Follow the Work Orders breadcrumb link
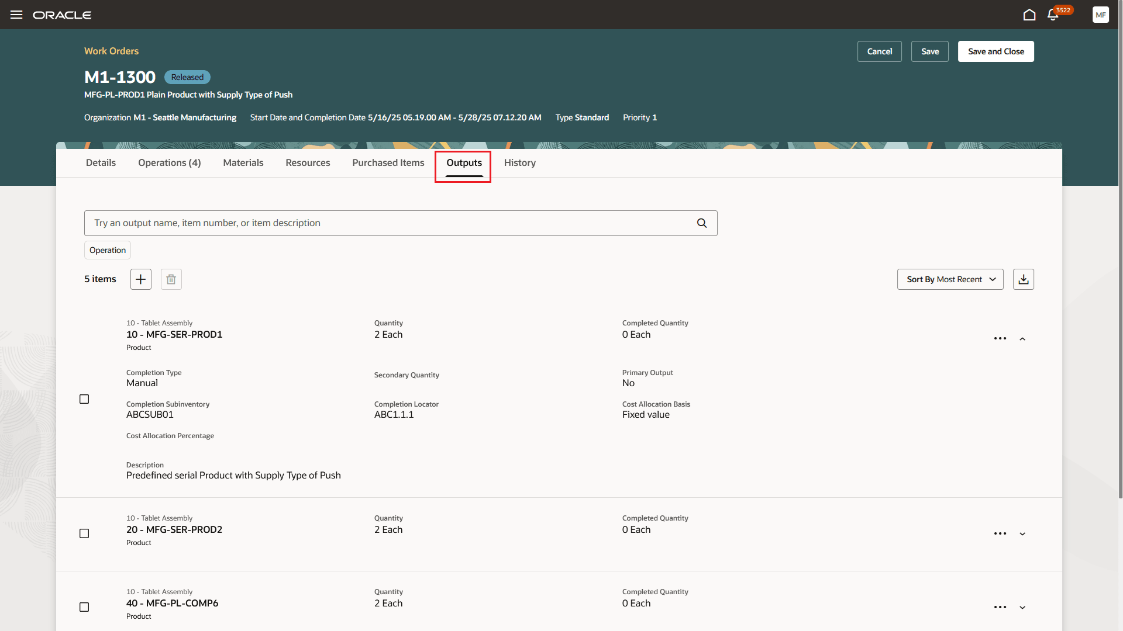The height and width of the screenshot is (631, 1123). click(x=111, y=51)
